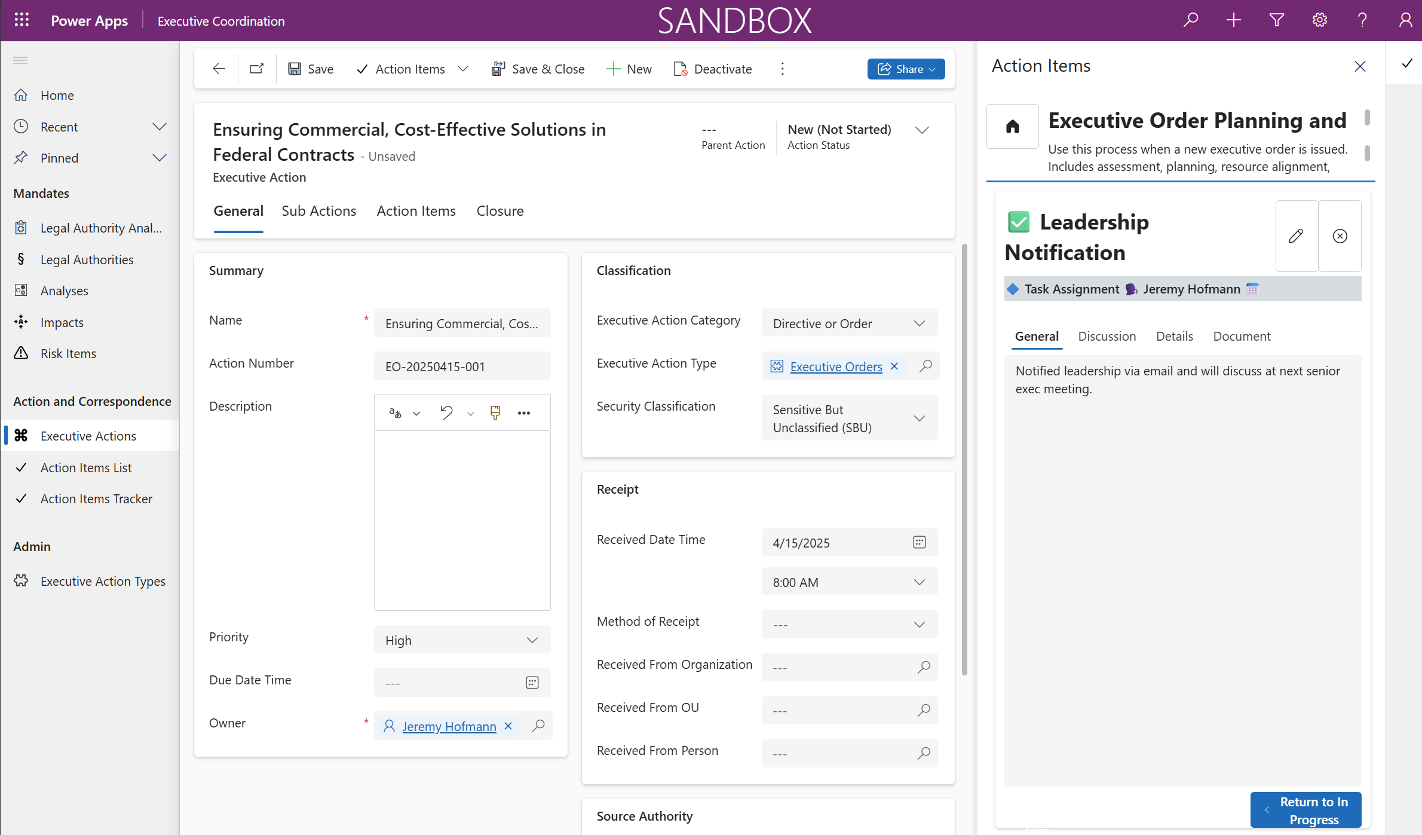Click the format painter in Description toolbar
Image resolution: width=1422 pixels, height=835 pixels.
coord(495,413)
